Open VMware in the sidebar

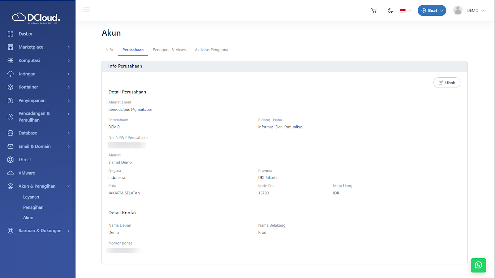[x=27, y=173]
